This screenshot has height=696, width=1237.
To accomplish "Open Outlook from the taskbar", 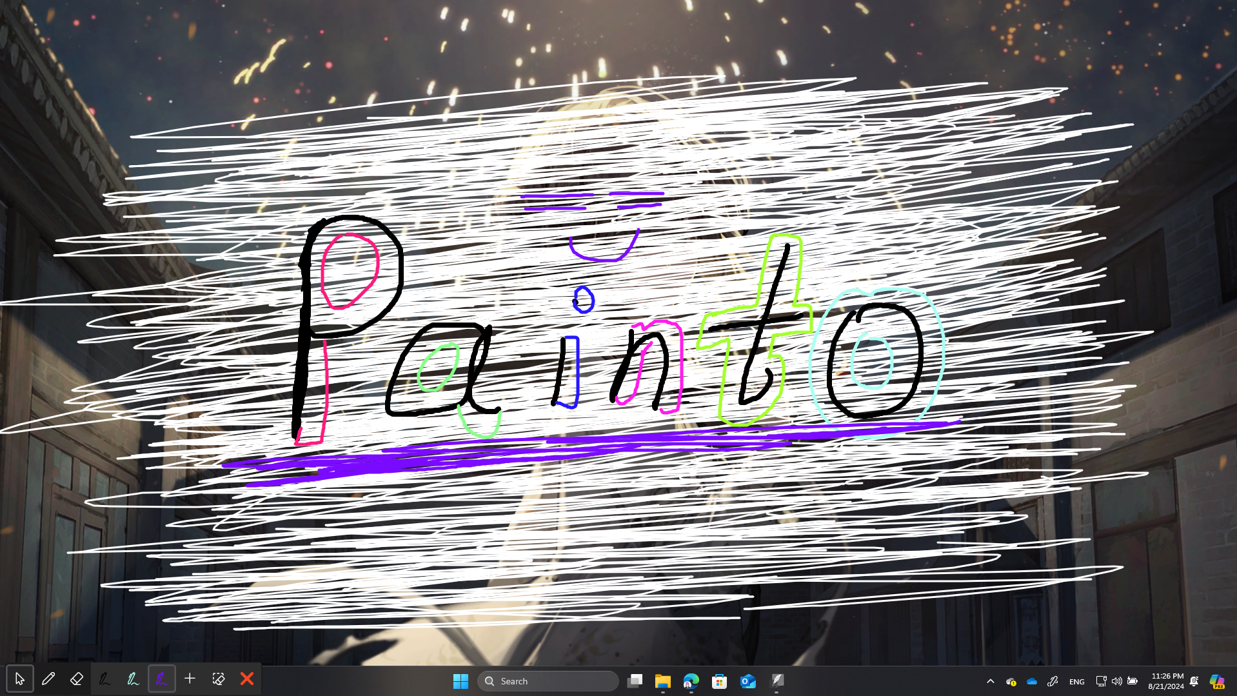I will (x=747, y=681).
